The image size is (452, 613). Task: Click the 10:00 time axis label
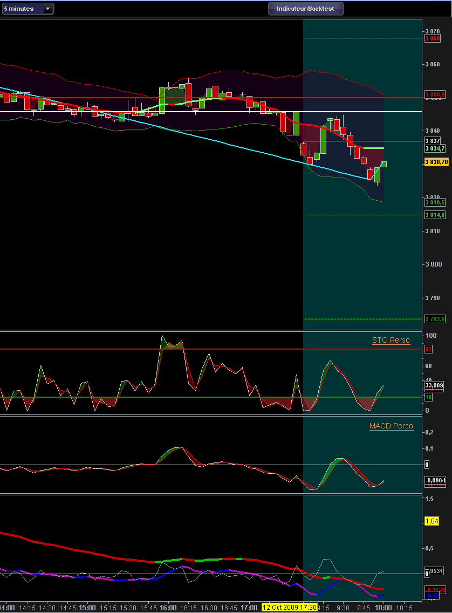pos(383,608)
